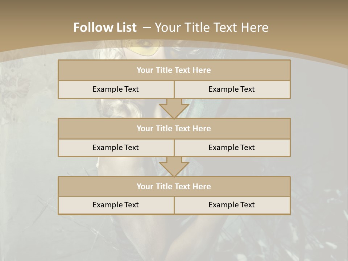
Task: Click the right 'Example Text' cell in first block
Action: pos(232,90)
